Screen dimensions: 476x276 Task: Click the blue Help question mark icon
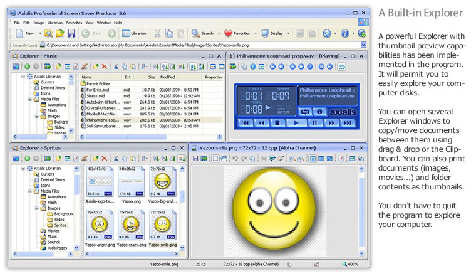click(345, 33)
